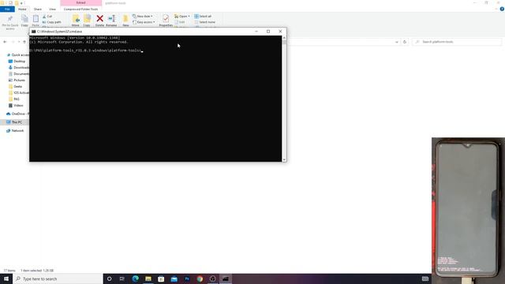Click the Task View taskbar icon
The image size is (505, 284).
point(122,278)
